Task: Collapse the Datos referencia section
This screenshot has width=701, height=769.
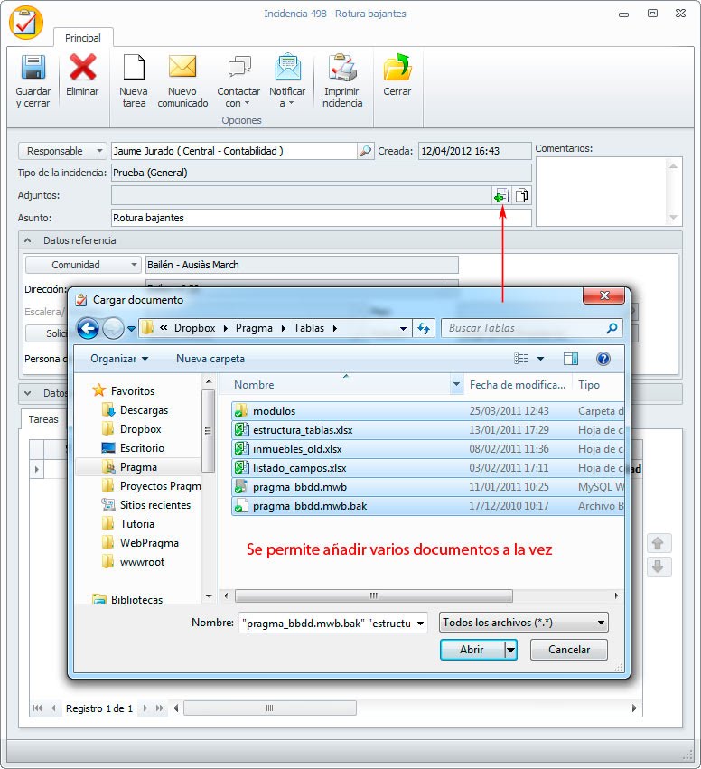Action: tap(28, 240)
